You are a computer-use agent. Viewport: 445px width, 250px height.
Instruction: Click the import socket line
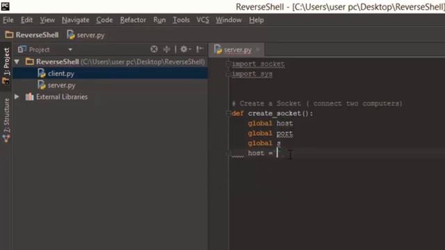258,64
